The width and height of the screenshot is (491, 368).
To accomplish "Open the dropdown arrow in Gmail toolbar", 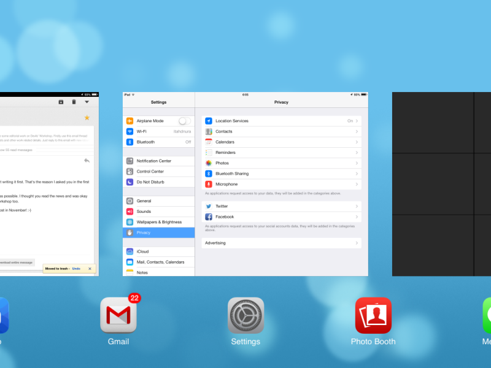I will [87, 102].
